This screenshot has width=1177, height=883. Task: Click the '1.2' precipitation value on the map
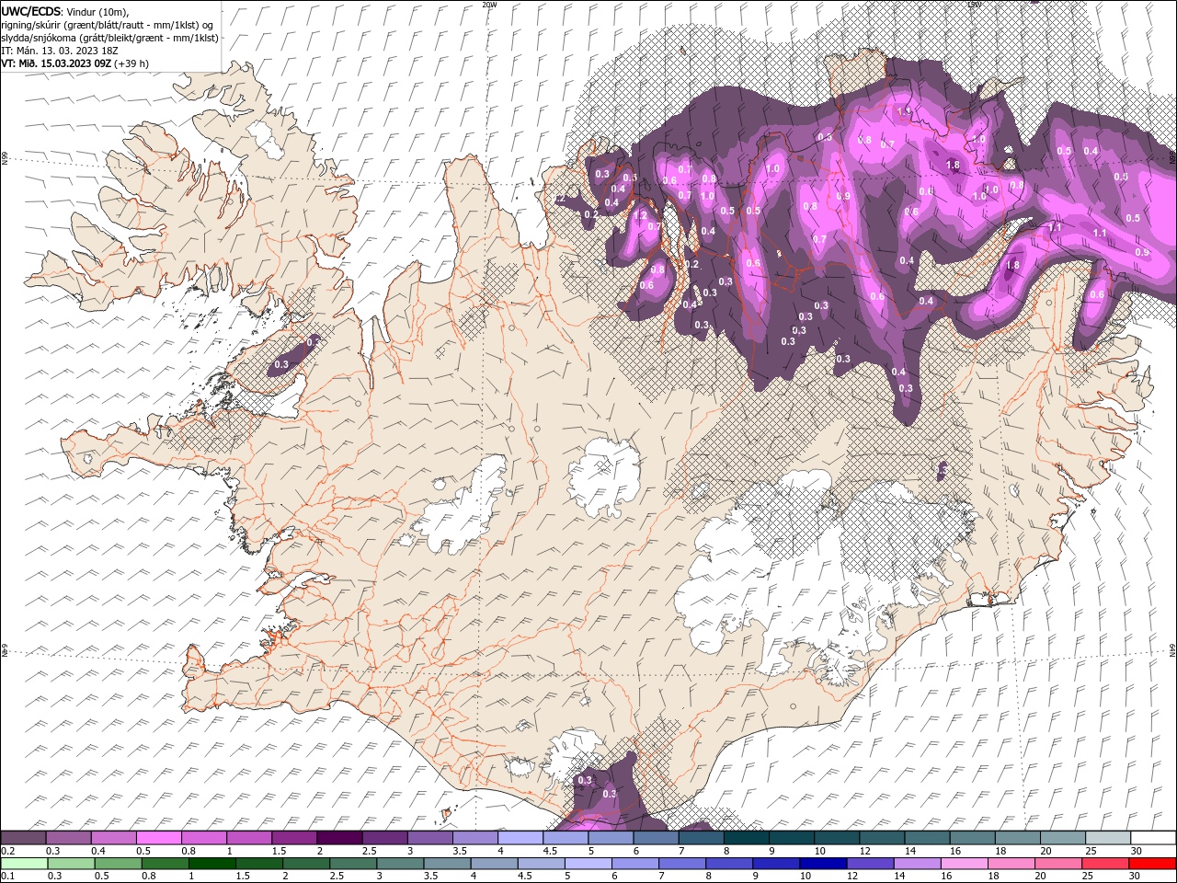640,214
